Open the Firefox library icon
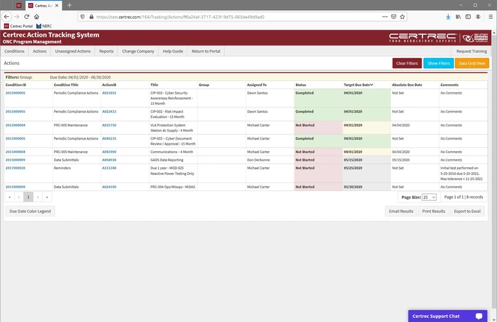Image resolution: width=497 pixels, height=322 pixels. point(458,17)
